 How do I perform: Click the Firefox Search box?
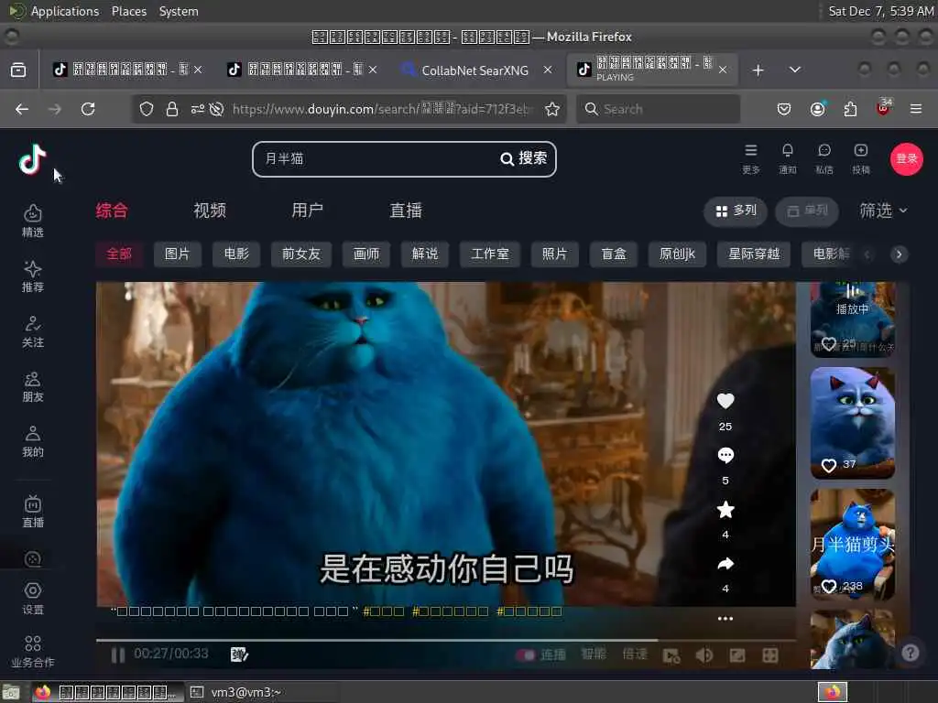click(658, 109)
